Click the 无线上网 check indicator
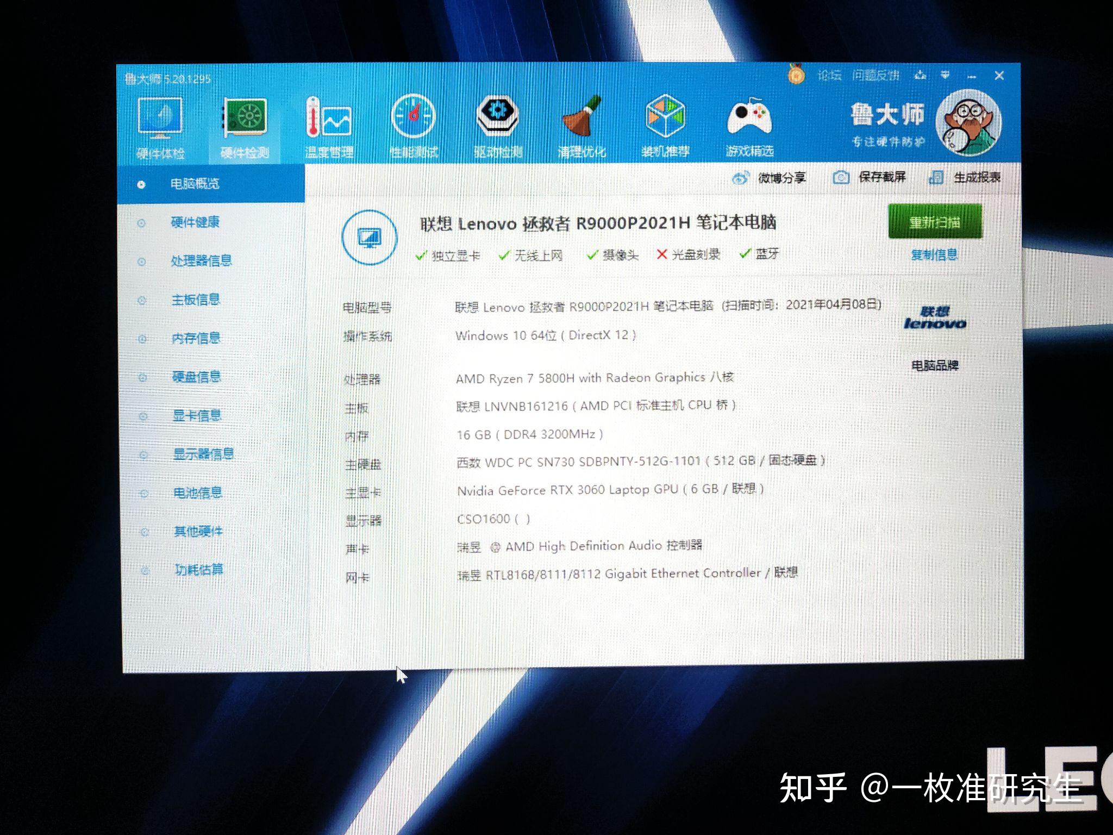Image resolution: width=1113 pixels, height=835 pixels. (x=531, y=255)
